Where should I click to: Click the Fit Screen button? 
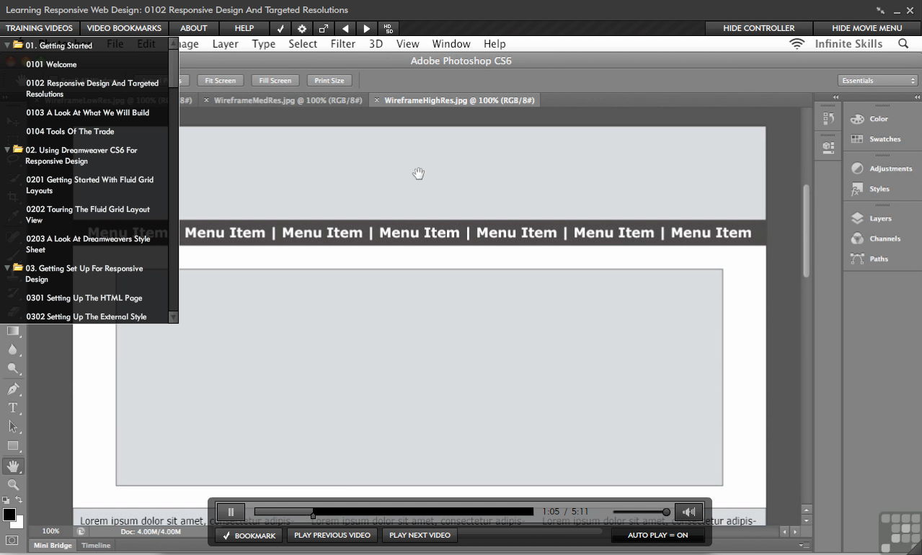click(221, 81)
